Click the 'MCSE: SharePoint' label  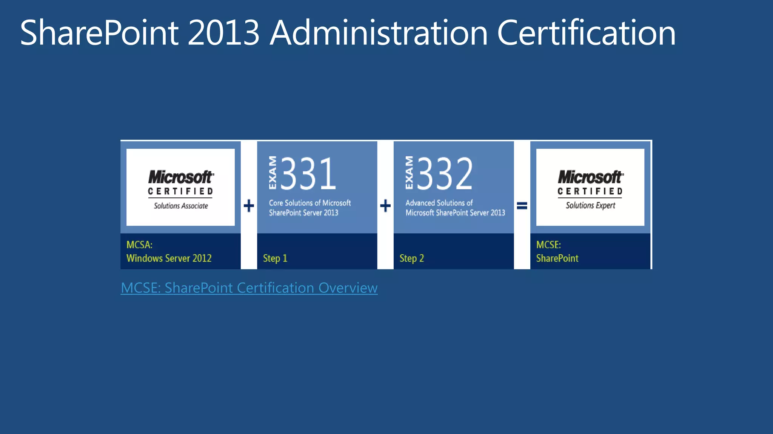pos(557,251)
